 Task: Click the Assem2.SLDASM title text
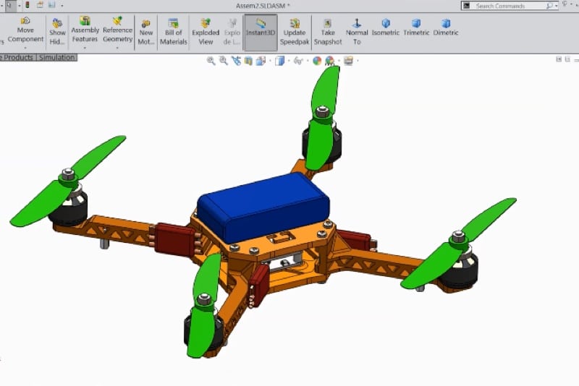pos(263,6)
